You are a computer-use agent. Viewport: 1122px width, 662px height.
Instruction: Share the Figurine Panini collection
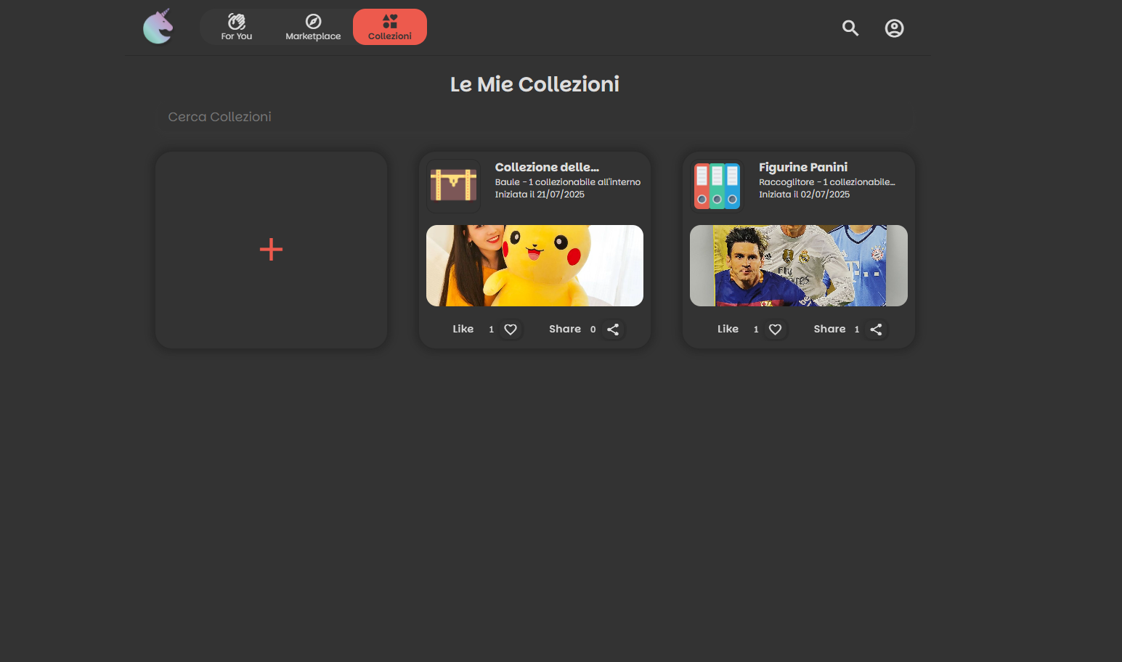point(877,330)
